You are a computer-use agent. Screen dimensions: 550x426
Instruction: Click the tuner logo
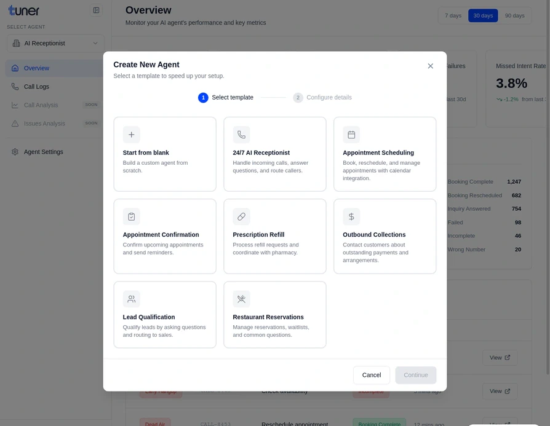(x=25, y=10)
